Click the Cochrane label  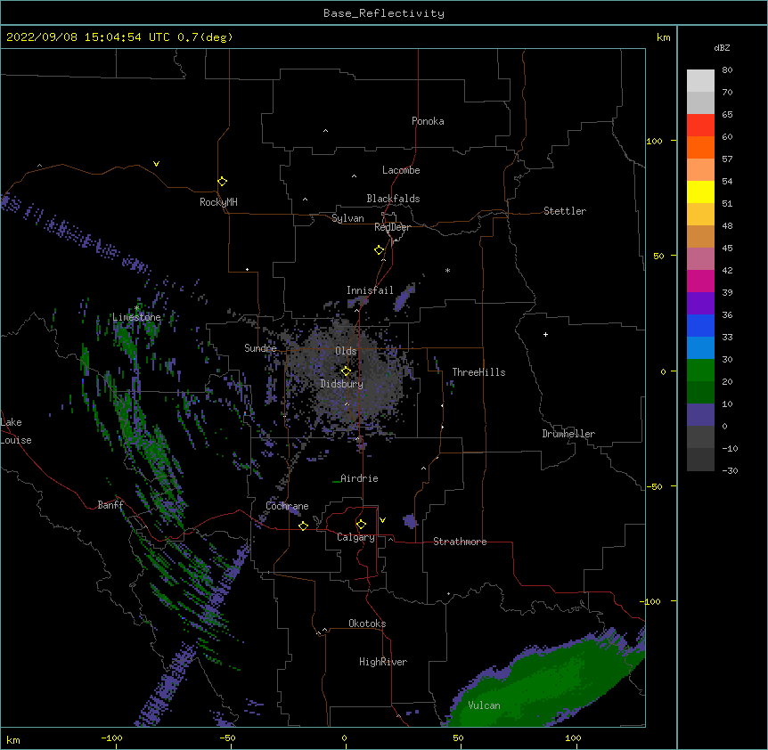pyautogui.click(x=287, y=506)
